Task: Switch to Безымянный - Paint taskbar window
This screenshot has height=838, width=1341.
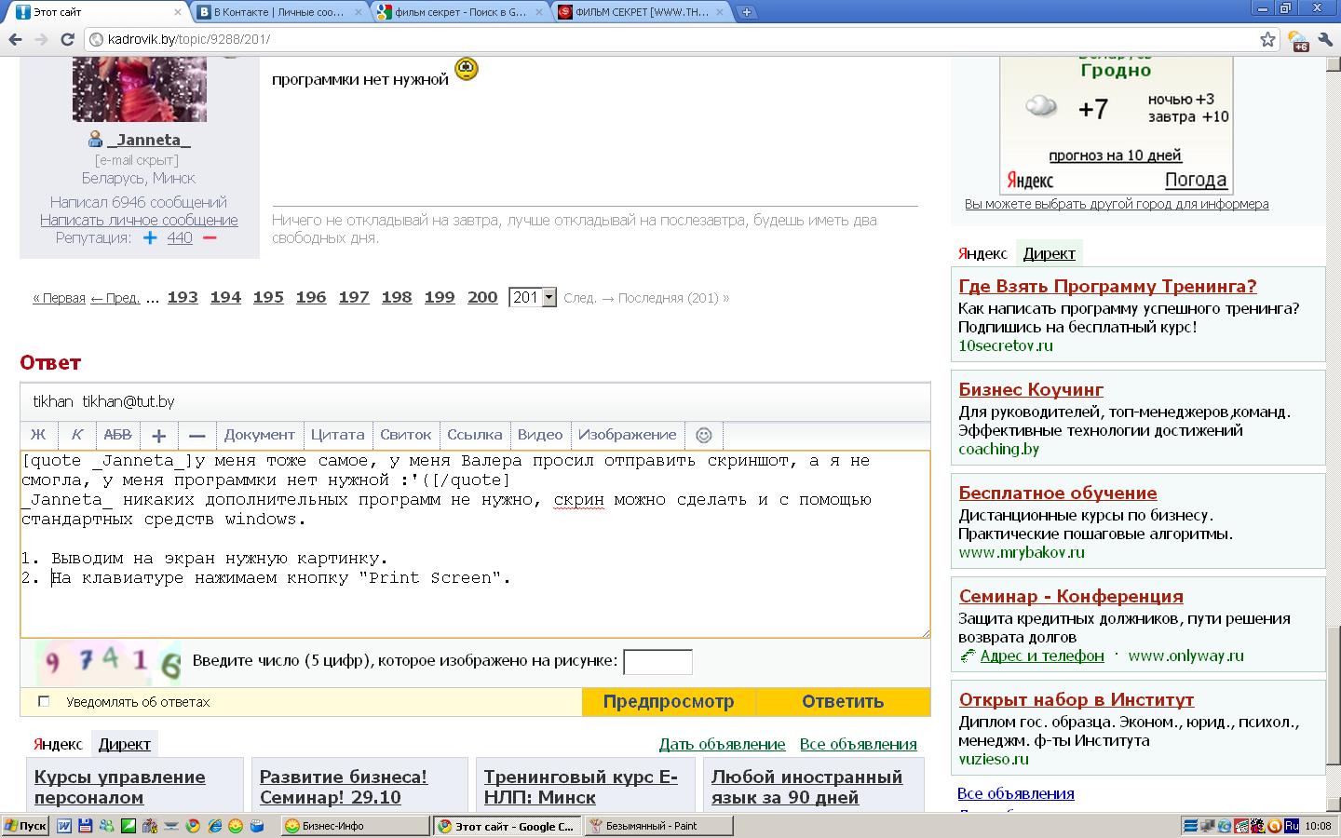Action: (659, 826)
